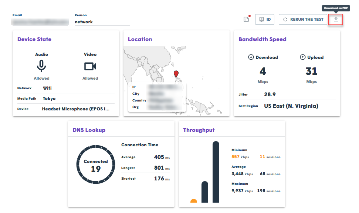The image size is (359, 213).
Task: Click the audio microphone icon
Action: click(41, 66)
